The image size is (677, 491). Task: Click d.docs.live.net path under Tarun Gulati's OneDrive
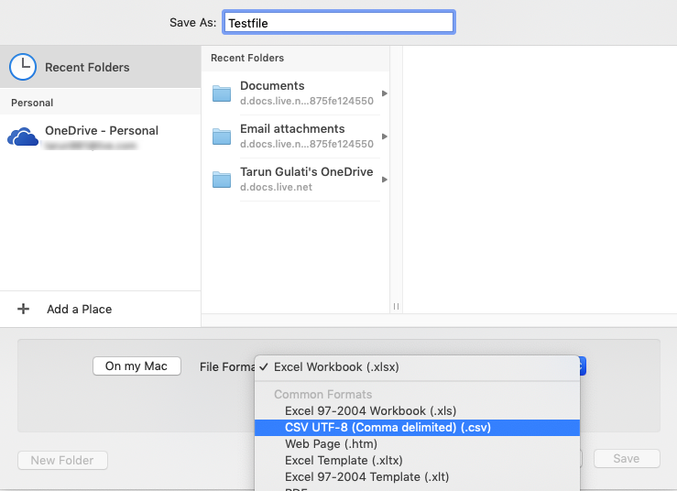276,187
